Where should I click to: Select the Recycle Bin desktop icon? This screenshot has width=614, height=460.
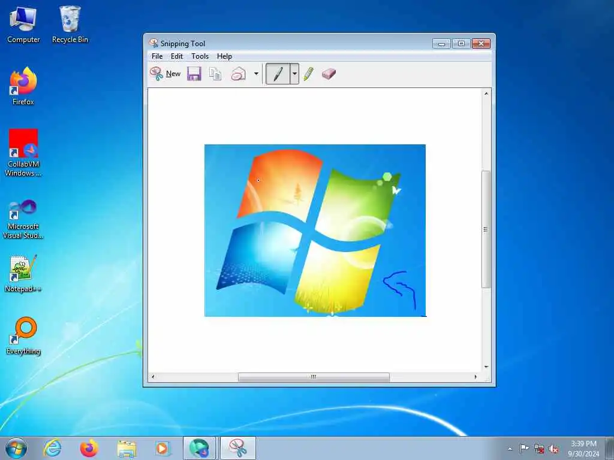point(70,25)
